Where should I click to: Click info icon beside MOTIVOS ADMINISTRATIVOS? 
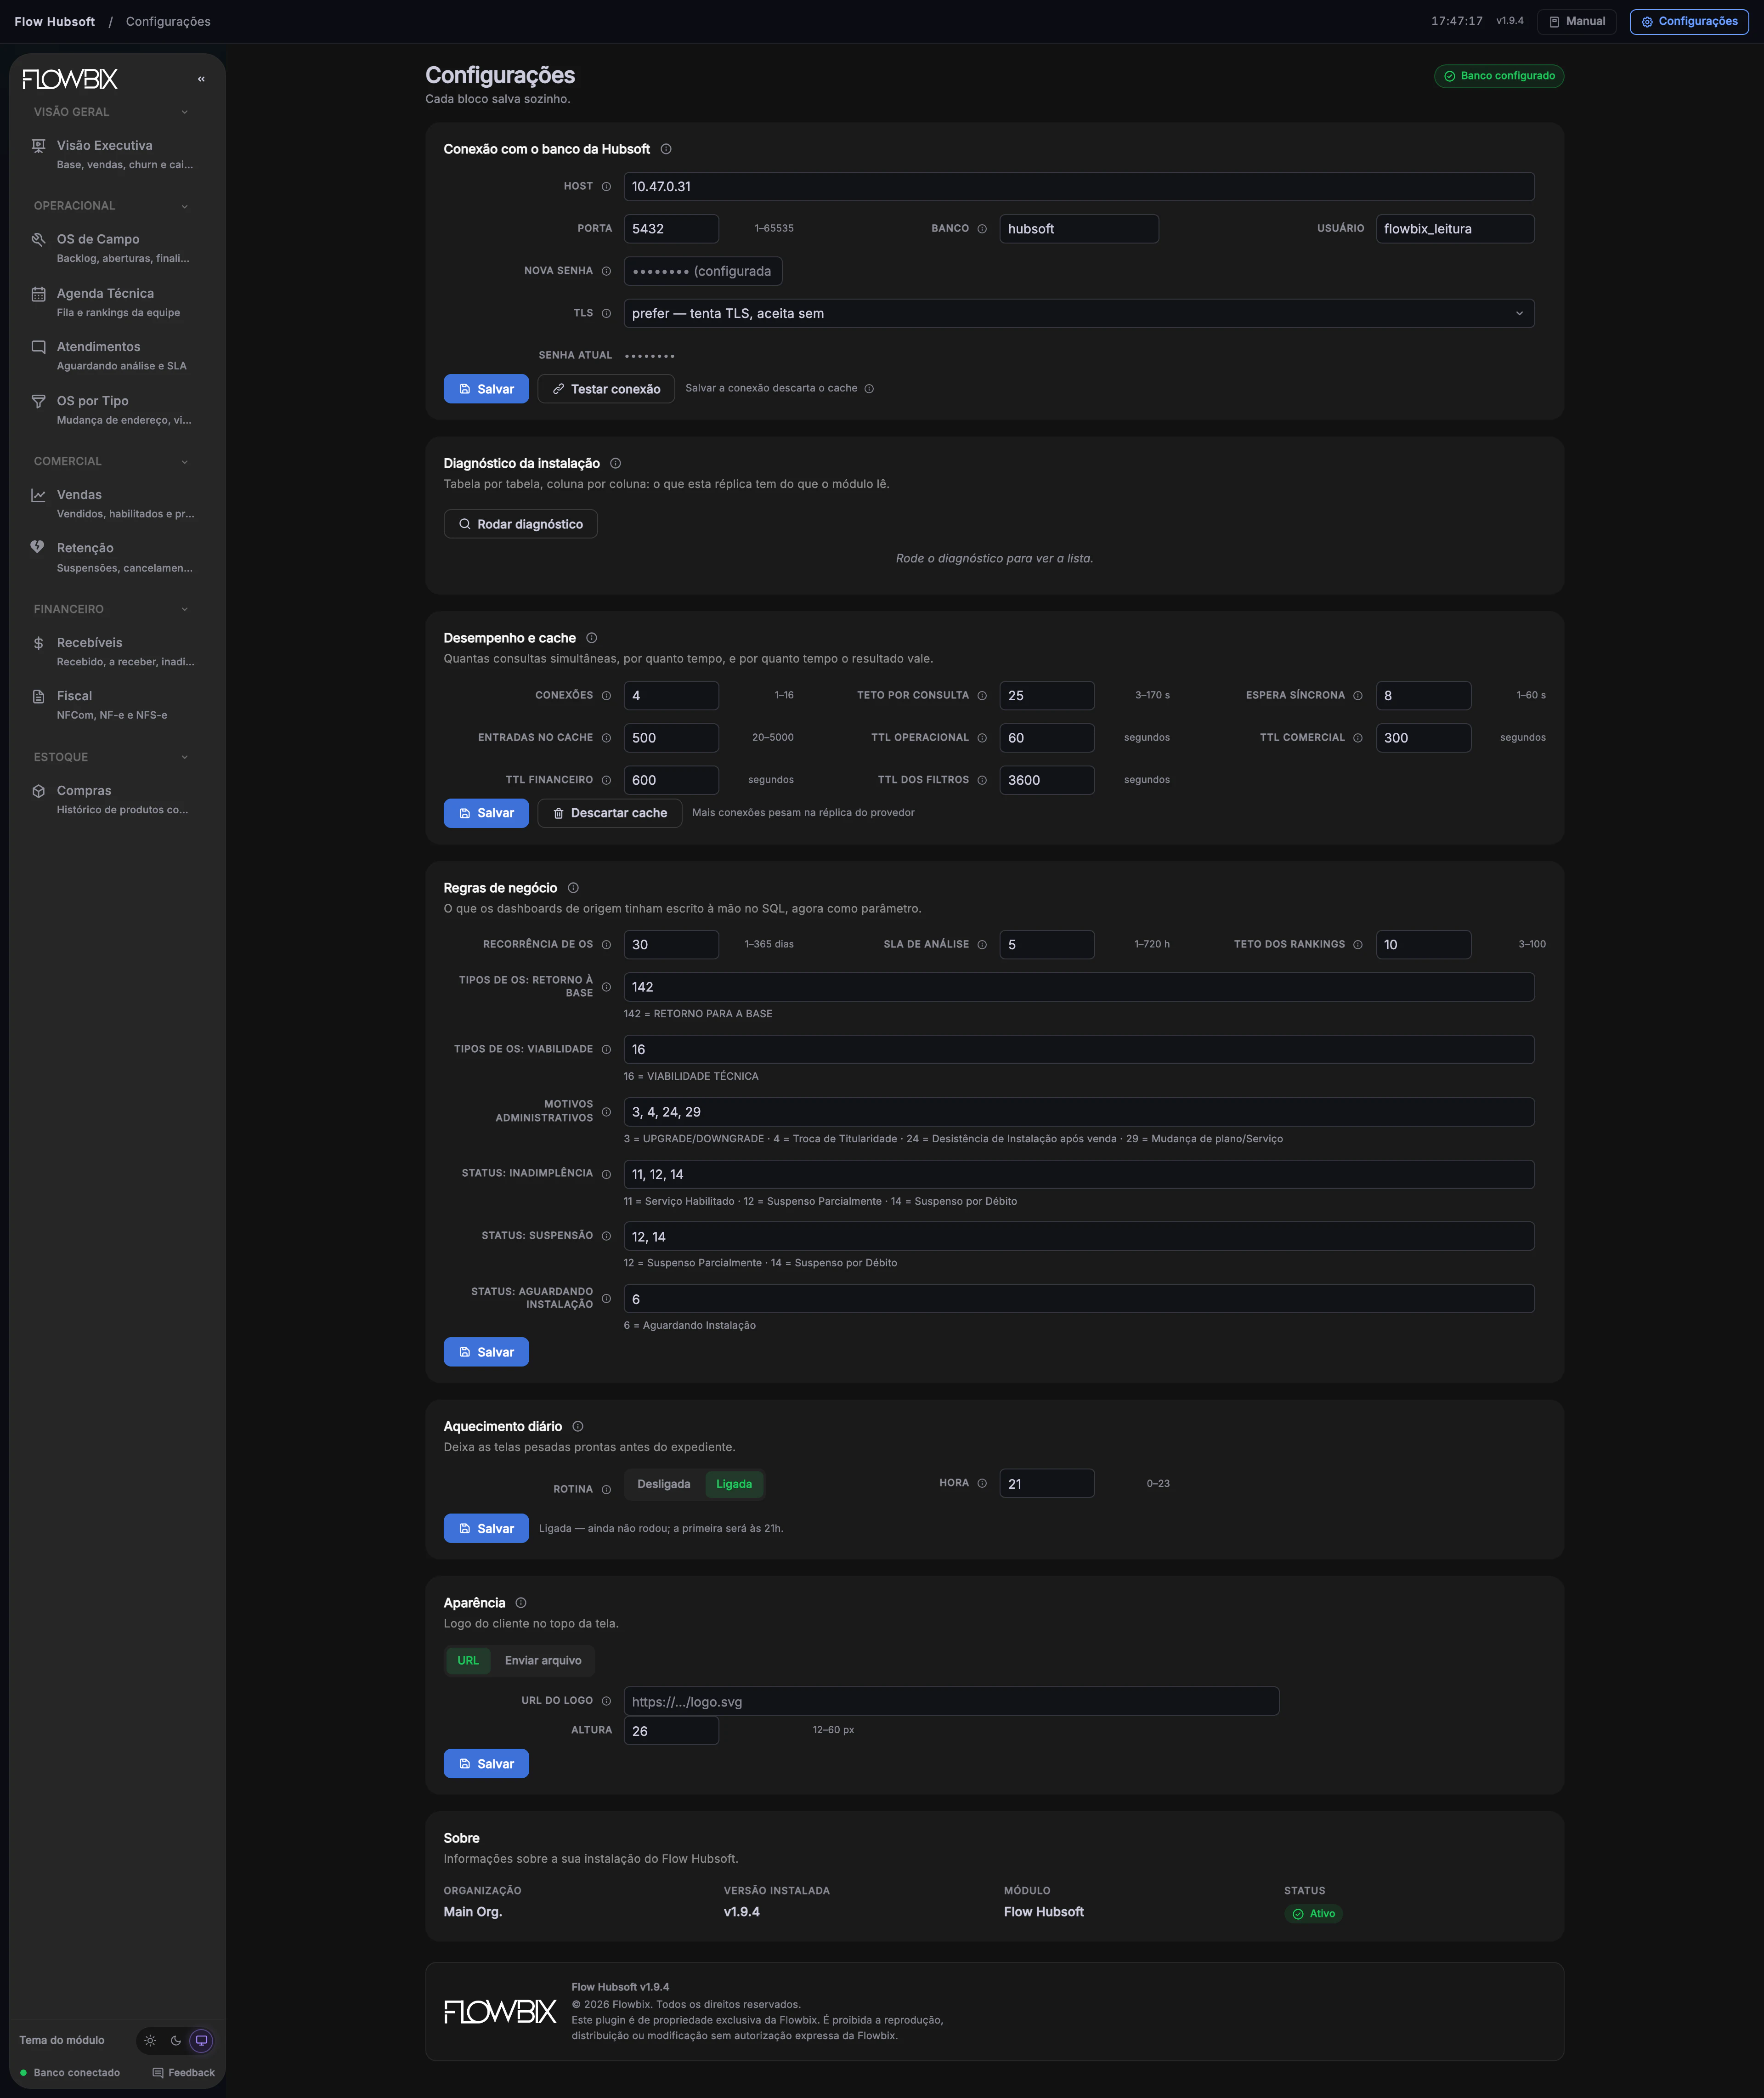(606, 1112)
